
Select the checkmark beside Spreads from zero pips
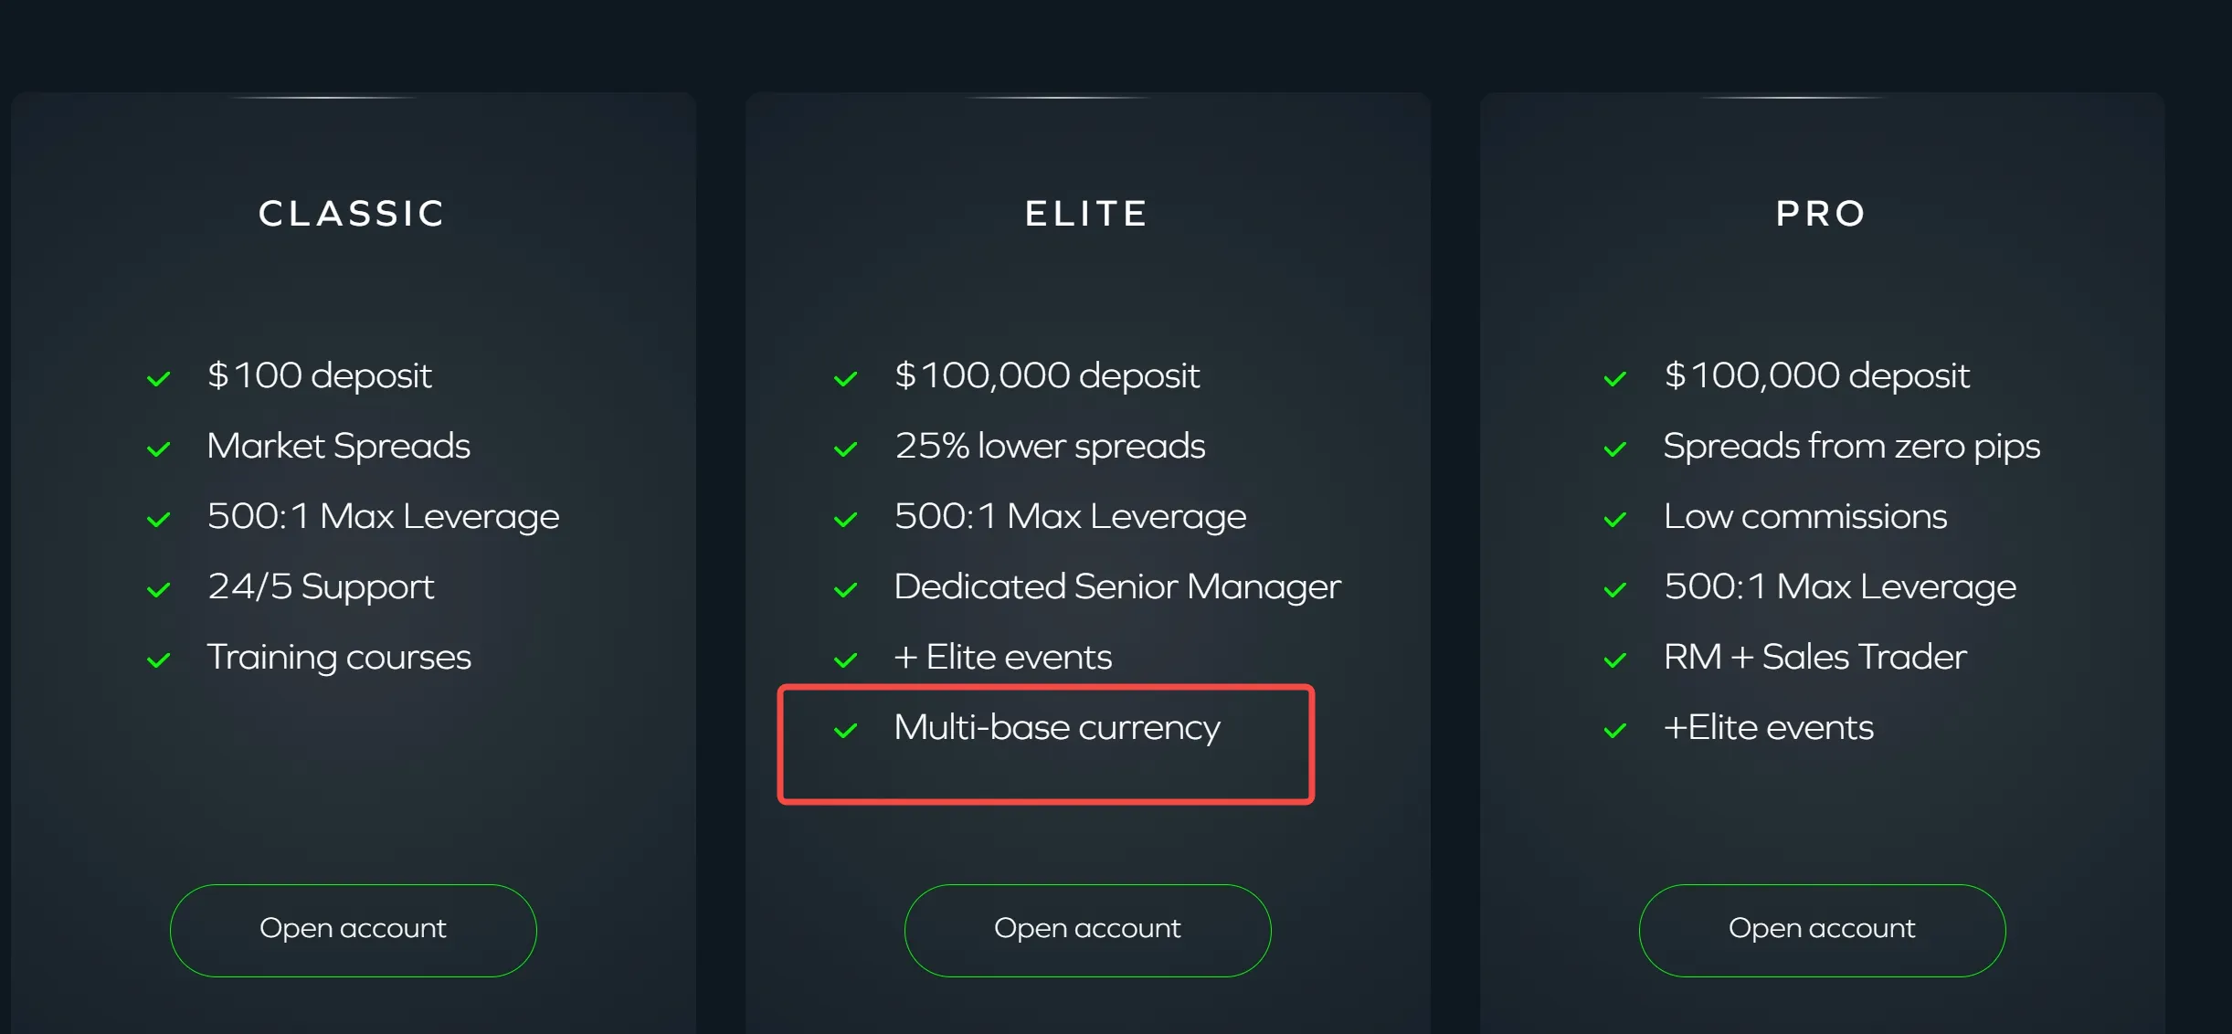[x=1616, y=448]
